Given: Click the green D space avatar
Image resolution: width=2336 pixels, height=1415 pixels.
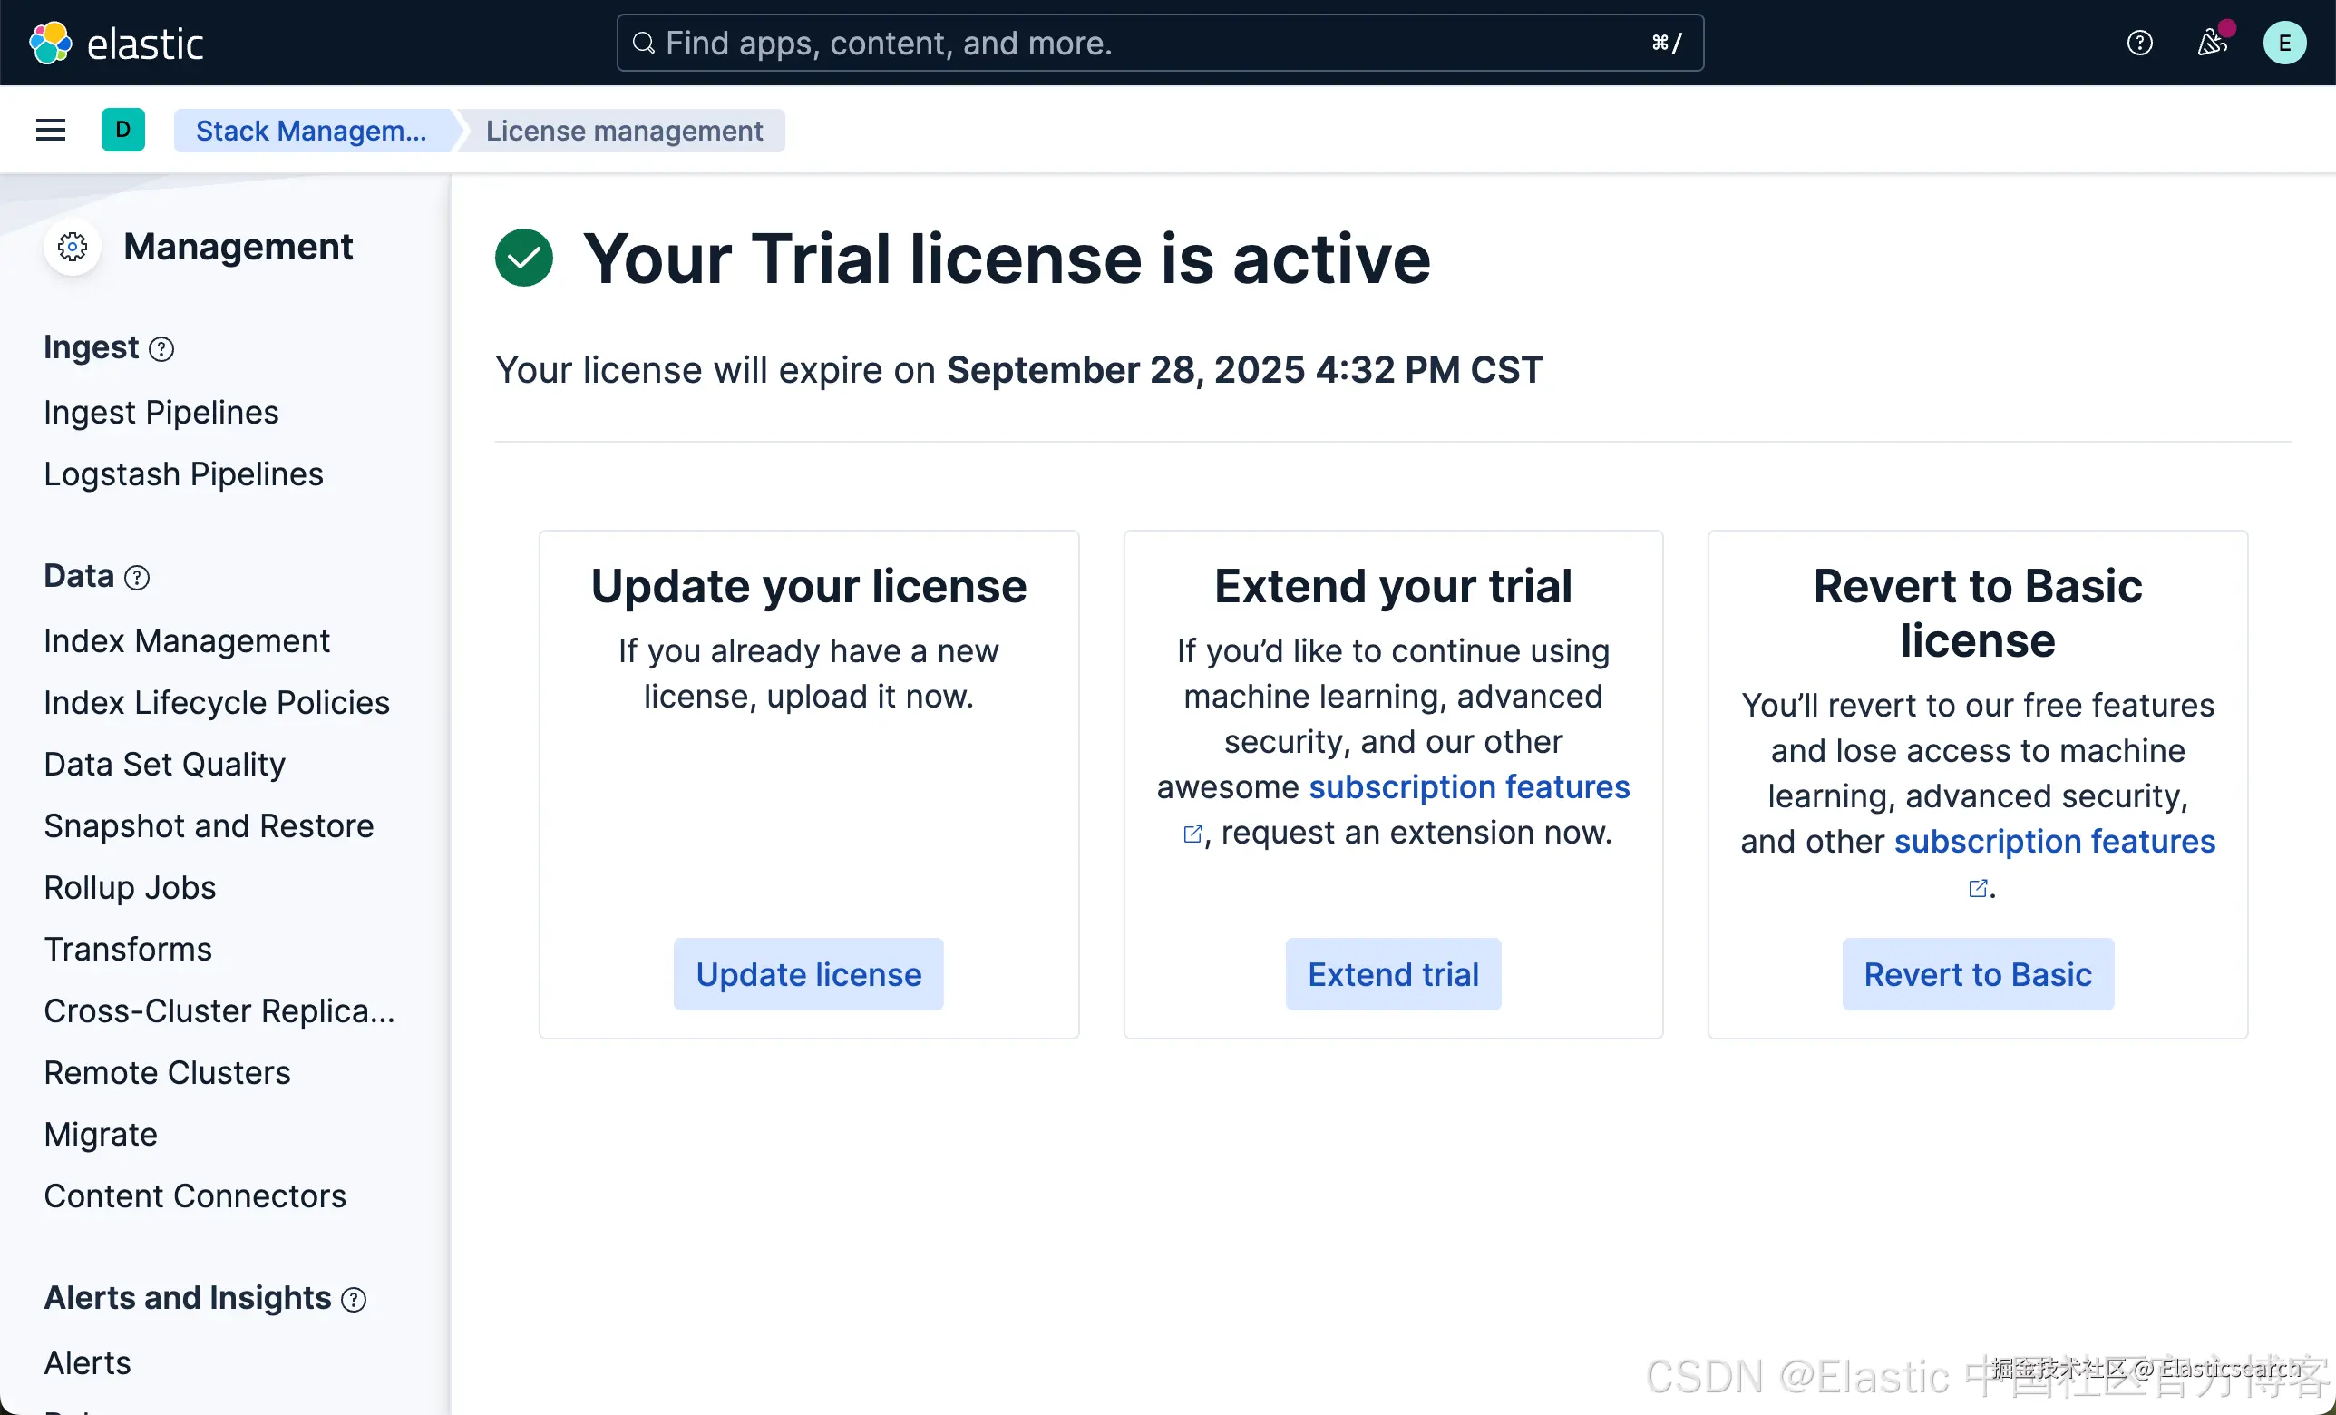Looking at the screenshot, I should click(x=122, y=130).
